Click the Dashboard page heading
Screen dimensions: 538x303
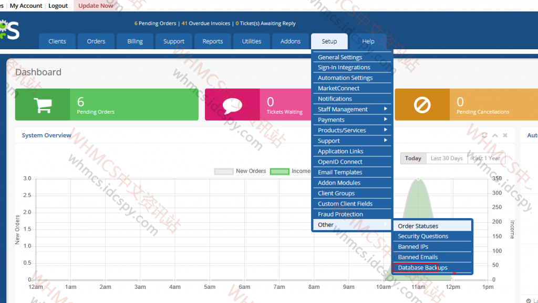pos(38,72)
